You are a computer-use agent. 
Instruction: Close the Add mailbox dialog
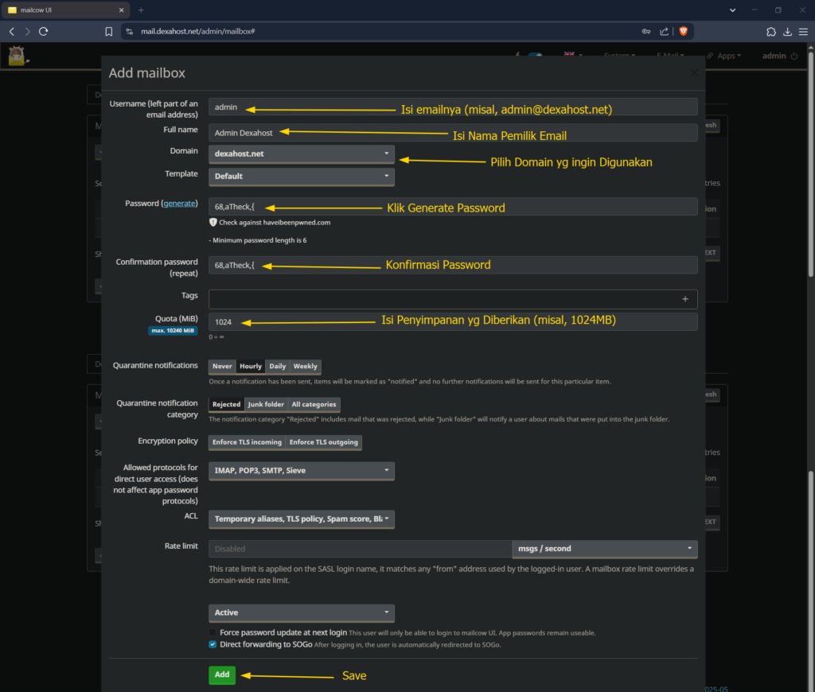coord(694,72)
